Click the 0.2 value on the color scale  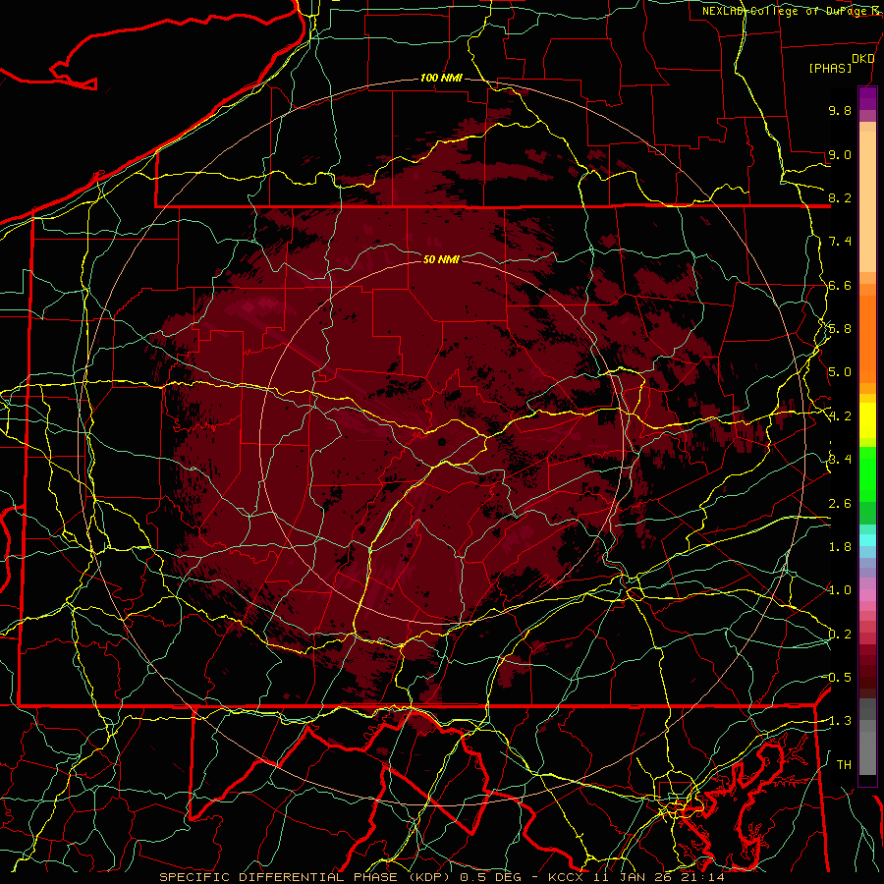[840, 635]
